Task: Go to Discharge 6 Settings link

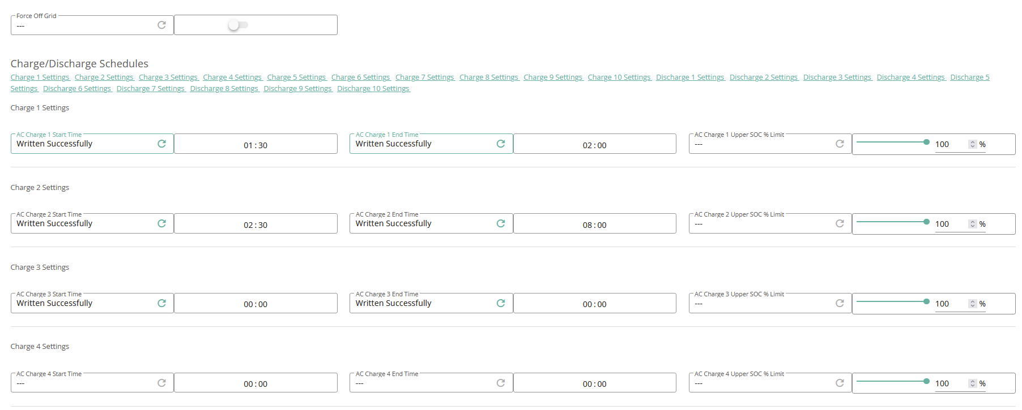Action: tap(77, 89)
